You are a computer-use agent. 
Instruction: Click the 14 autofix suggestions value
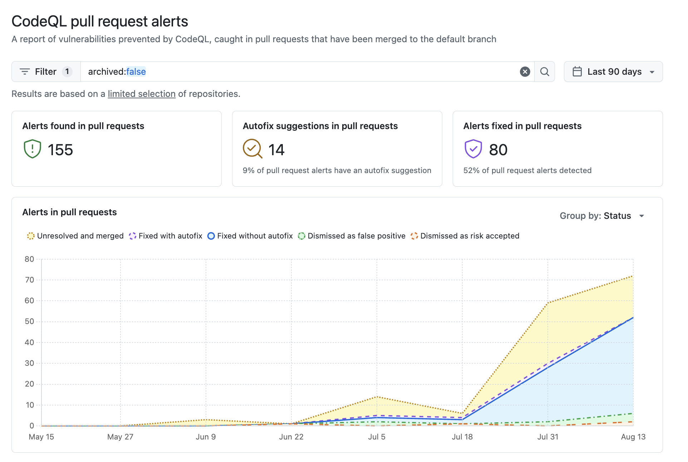click(276, 150)
